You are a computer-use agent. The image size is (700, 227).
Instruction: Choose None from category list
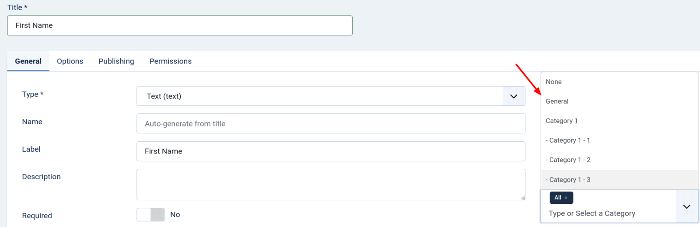coord(554,82)
